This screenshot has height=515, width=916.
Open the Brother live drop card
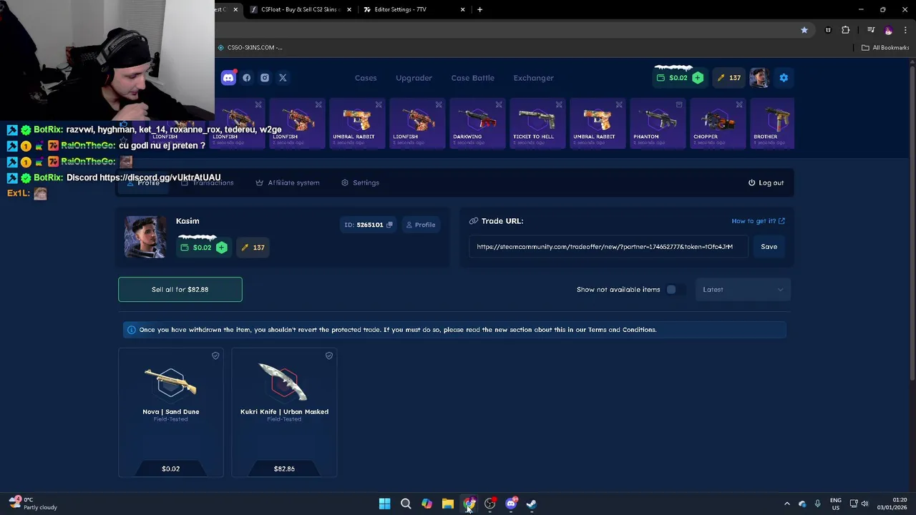(x=772, y=123)
